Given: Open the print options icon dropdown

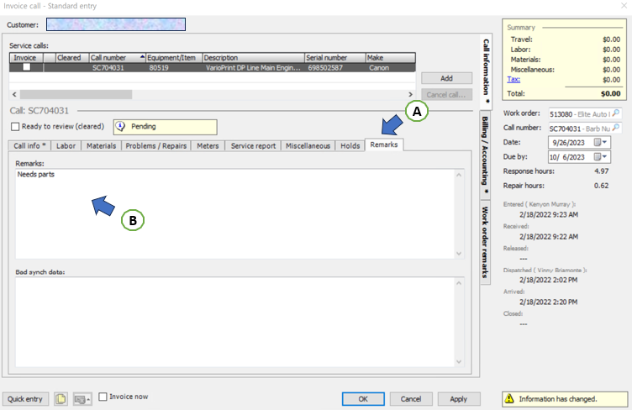Looking at the screenshot, I should point(82,399).
